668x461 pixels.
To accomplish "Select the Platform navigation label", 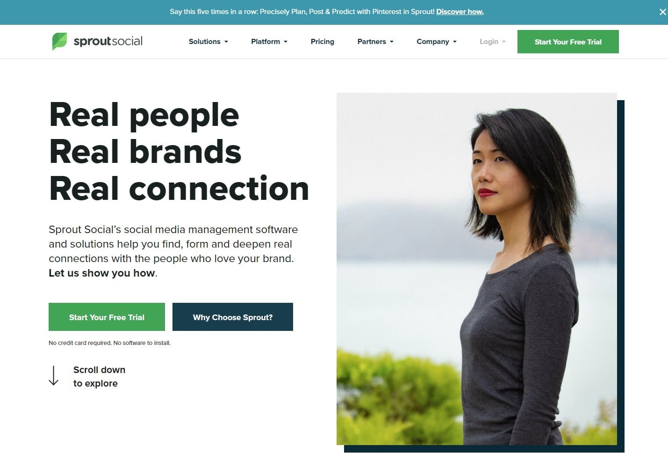I will pos(266,42).
